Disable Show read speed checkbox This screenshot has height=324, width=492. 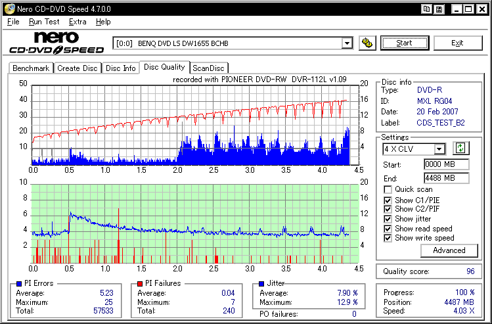point(388,229)
